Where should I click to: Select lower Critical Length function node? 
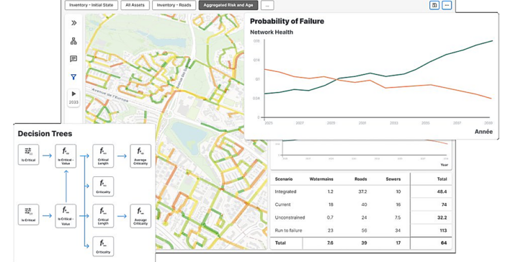pos(103,216)
